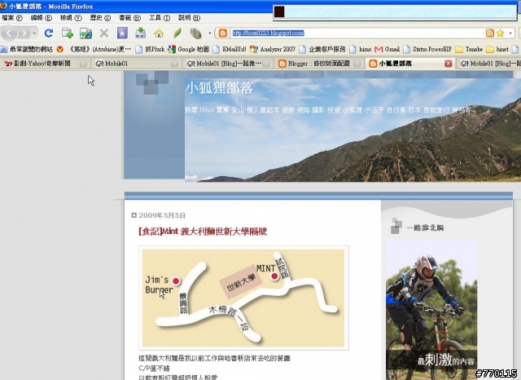The width and height of the screenshot is (521, 380).
Task: Open the address bar URL history dropdown
Action: [x=510, y=33]
